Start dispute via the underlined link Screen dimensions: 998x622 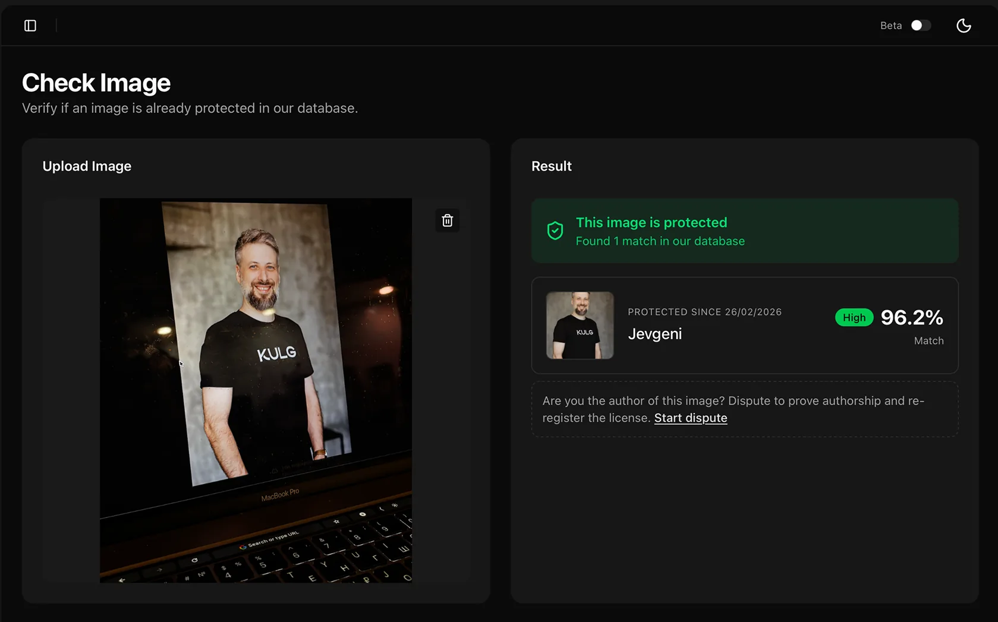(x=691, y=418)
